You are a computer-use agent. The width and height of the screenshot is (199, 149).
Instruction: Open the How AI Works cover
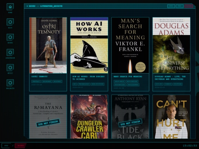click(x=89, y=45)
